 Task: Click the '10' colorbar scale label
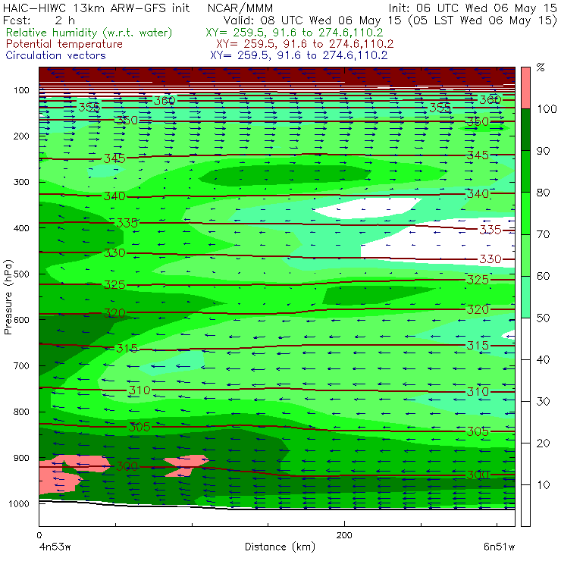(x=543, y=485)
